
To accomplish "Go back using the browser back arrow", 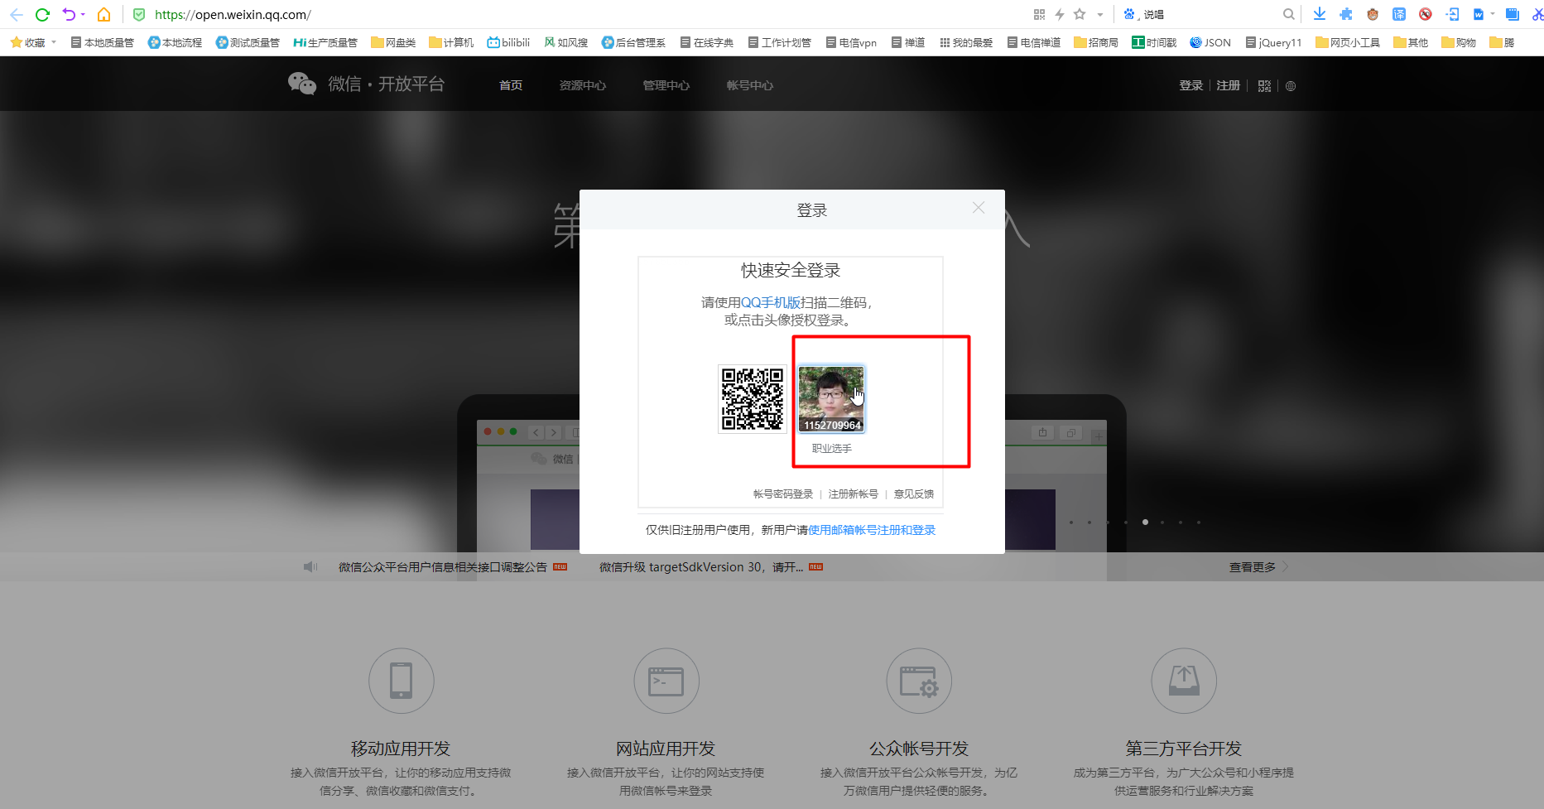I will (x=17, y=15).
